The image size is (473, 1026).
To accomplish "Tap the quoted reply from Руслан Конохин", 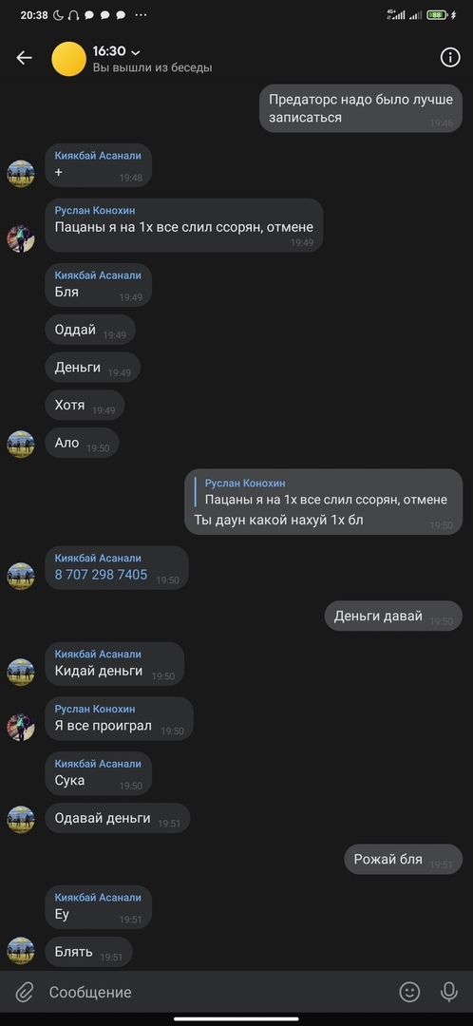I will click(x=323, y=491).
